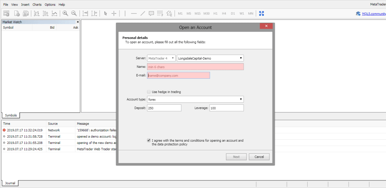Set timeframe to M15
Image resolution: width=386 pixels, height=188 pixels.
pos(198,14)
